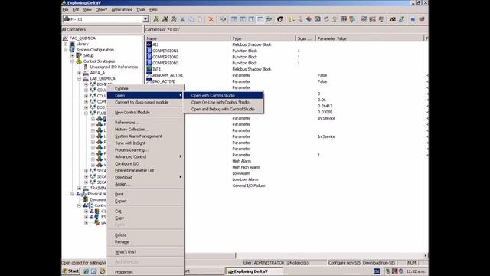Viewport: 490px width, 276px height.
Task: Click the Copy toolbar icon
Action: click(191, 19)
